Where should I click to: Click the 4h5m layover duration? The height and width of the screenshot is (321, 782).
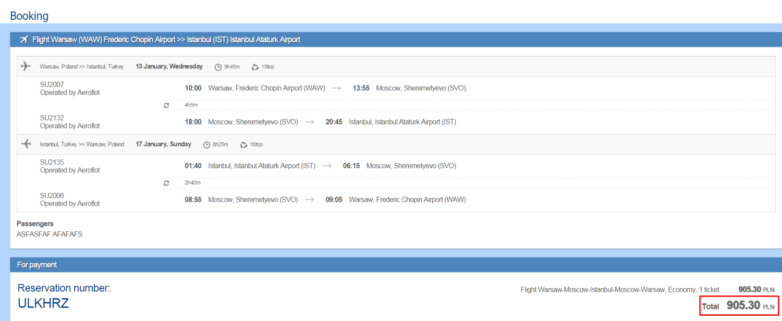pyautogui.click(x=191, y=105)
